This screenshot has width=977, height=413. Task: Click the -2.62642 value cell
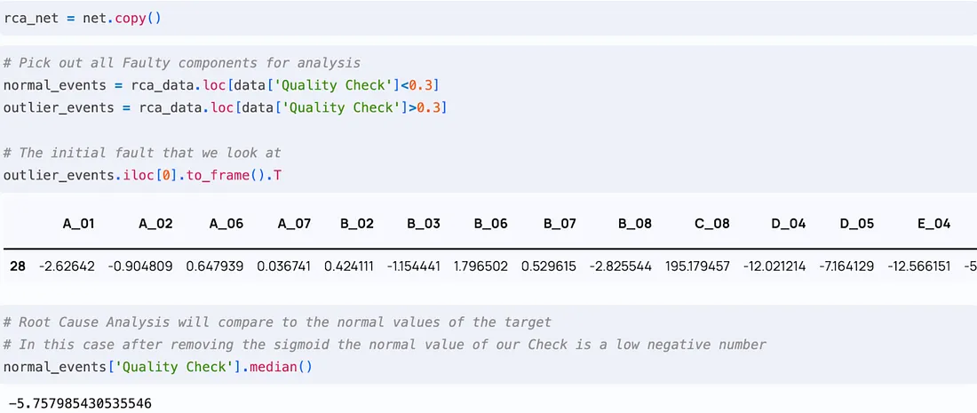66,266
